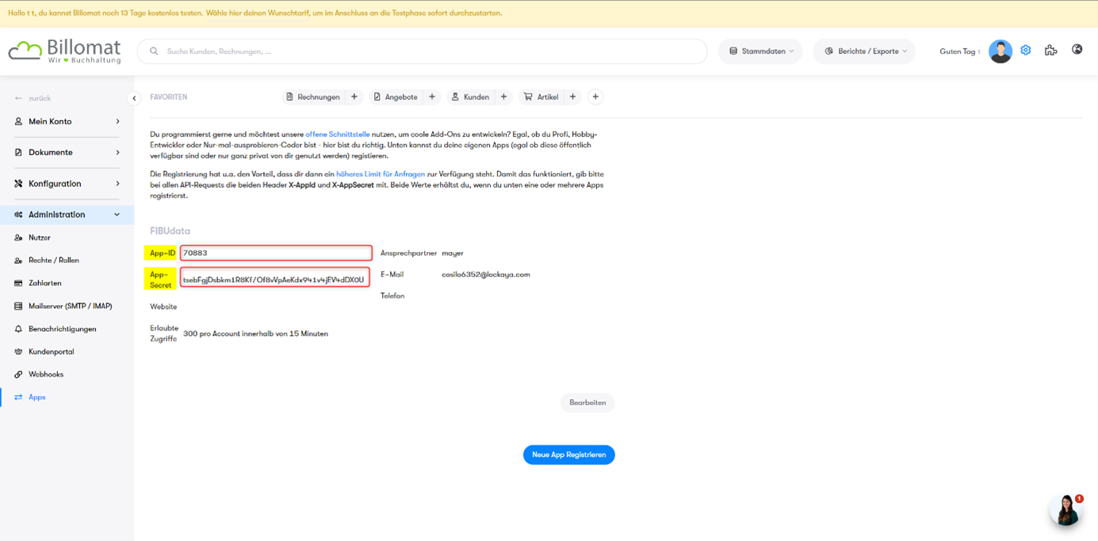This screenshot has width=1098, height=541.
Task: Expand the Konfiguration sidebar section
Action: (67, 184)
